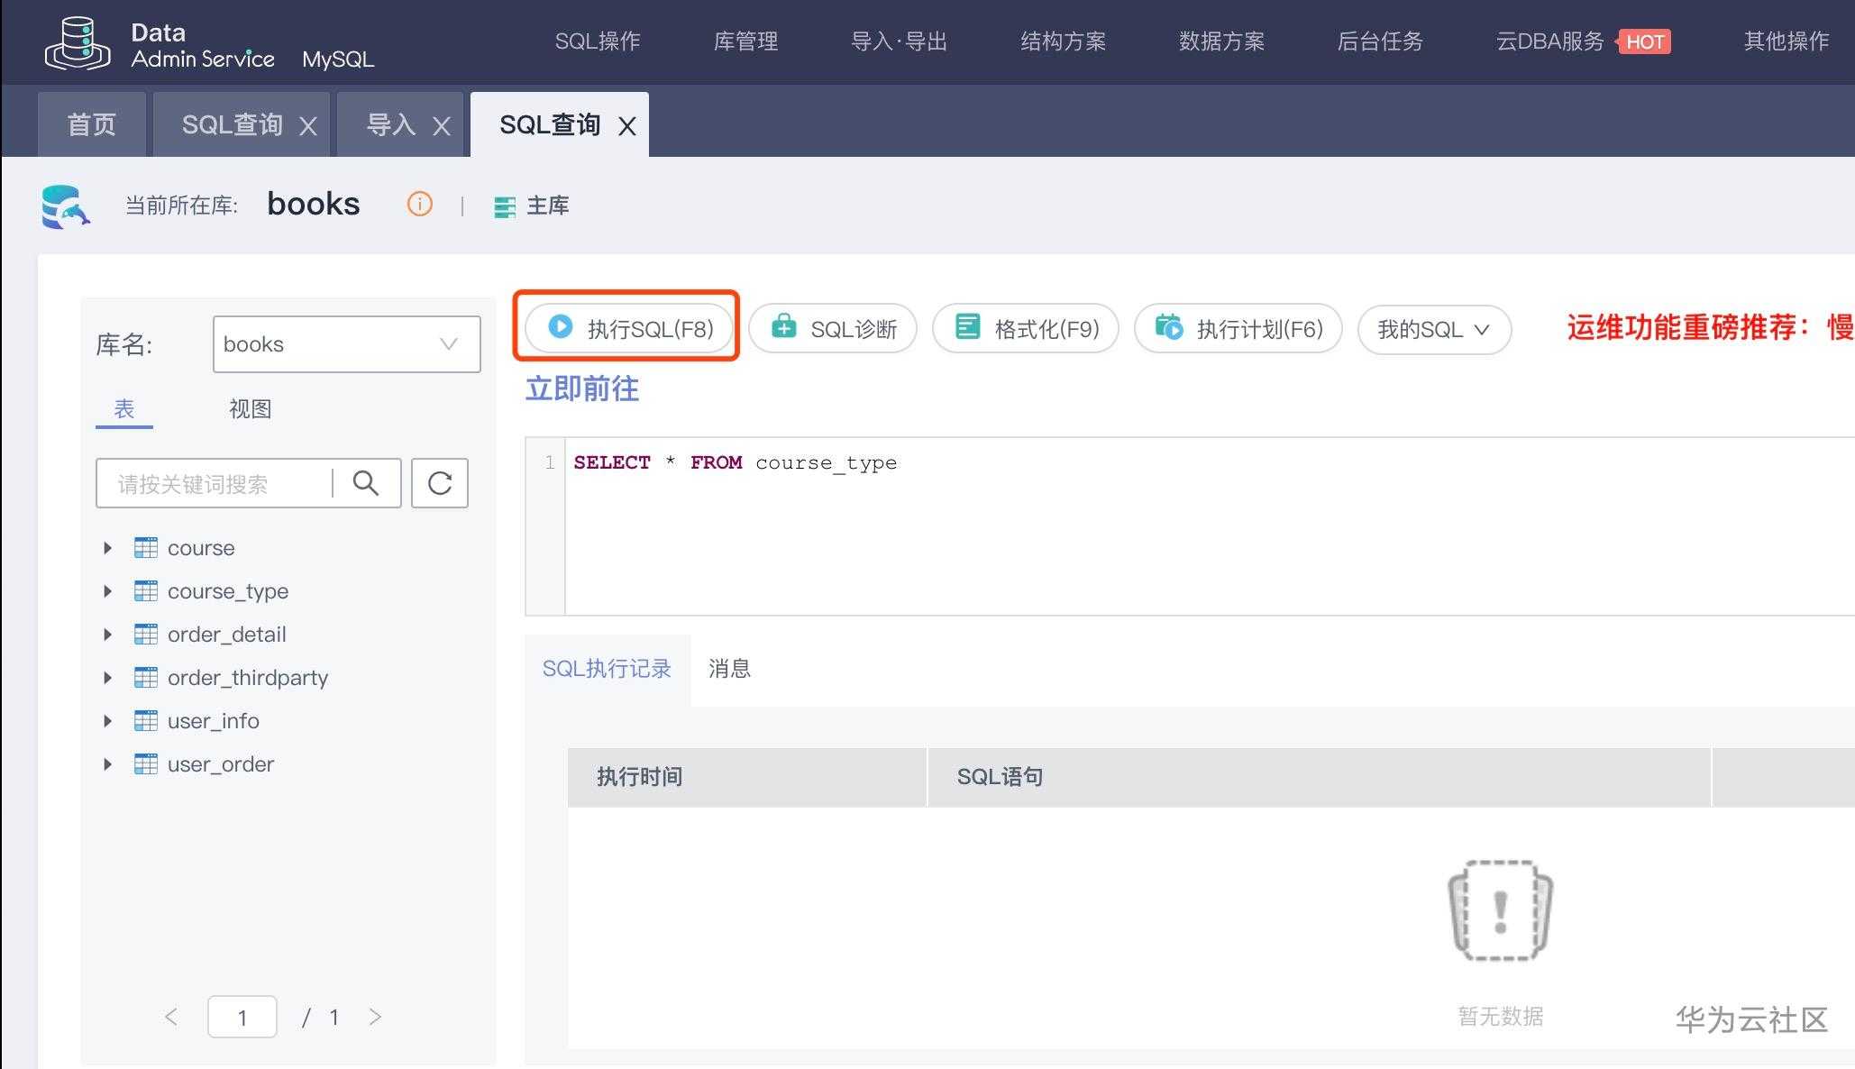
Task: Click the order_thirdparty table icon
Action: click(x=146, y=677)
